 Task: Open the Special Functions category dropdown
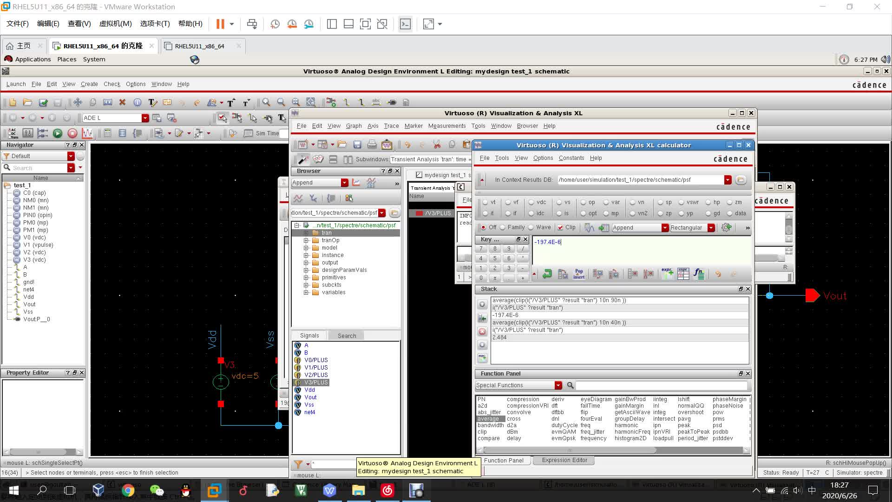point(558,385)
